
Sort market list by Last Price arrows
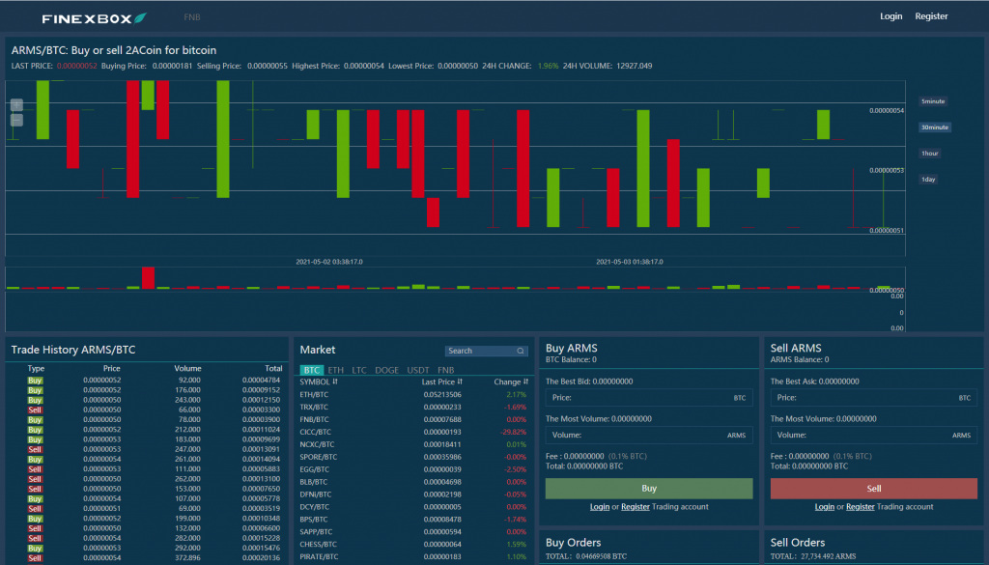point(460,381)
